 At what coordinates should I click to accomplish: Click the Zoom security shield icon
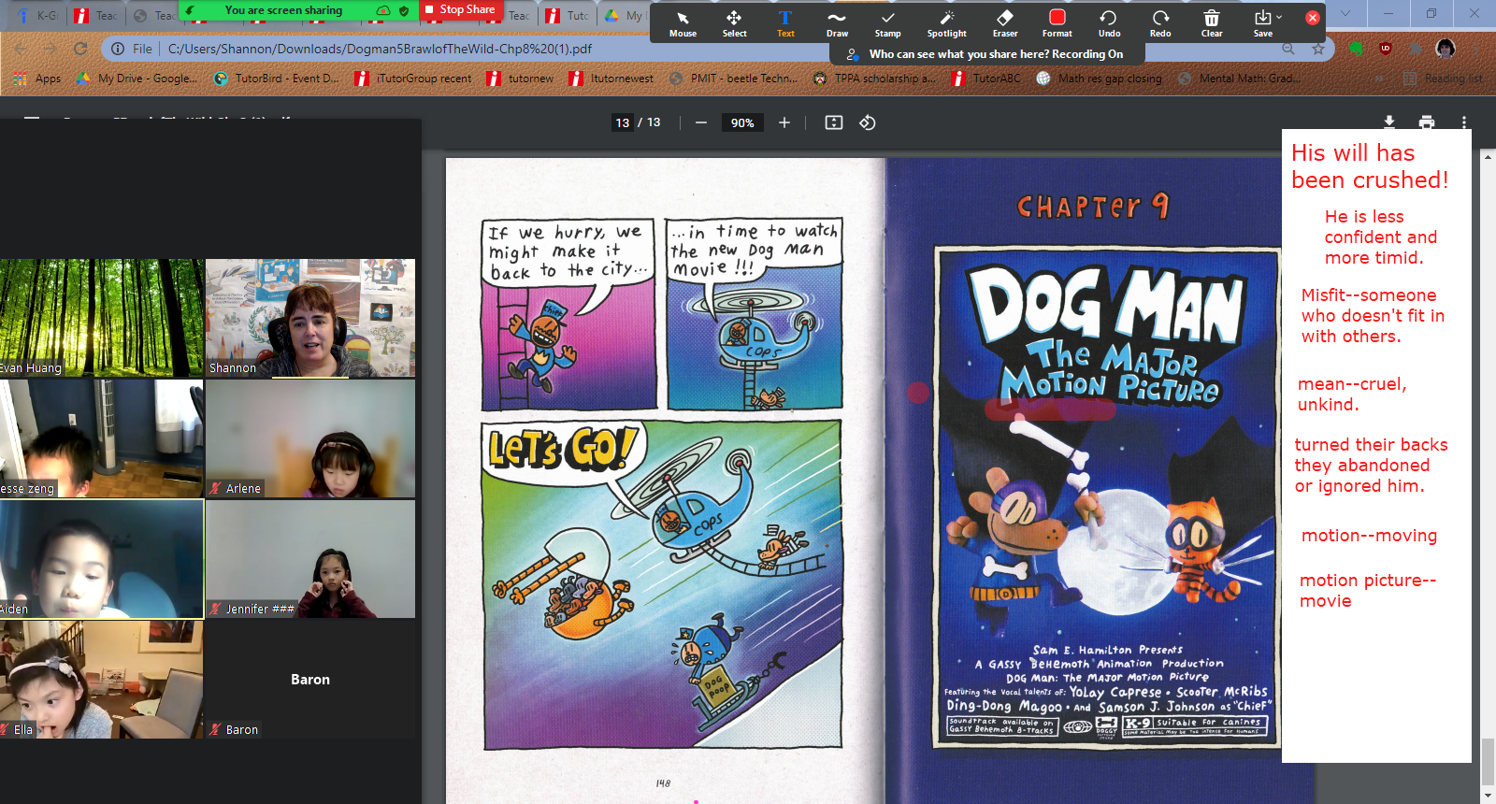[404, 10]
